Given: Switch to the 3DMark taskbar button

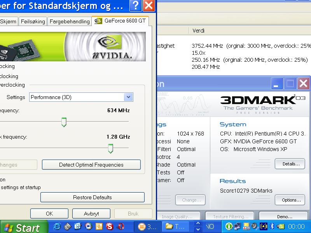Looking at the screenshot, I should coord(147,226).
